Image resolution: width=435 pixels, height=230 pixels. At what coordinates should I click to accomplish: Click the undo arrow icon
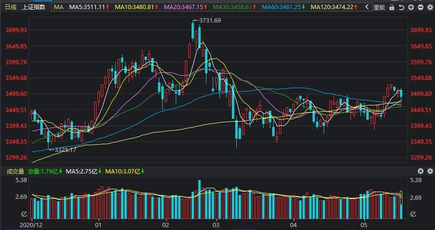click(x=401, y=8)
